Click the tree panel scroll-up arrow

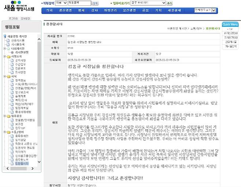coord(39,39)
